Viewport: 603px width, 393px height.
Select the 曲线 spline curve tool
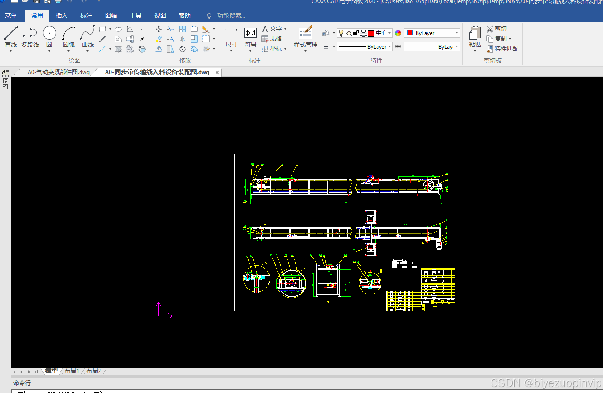tap(88, 36)
